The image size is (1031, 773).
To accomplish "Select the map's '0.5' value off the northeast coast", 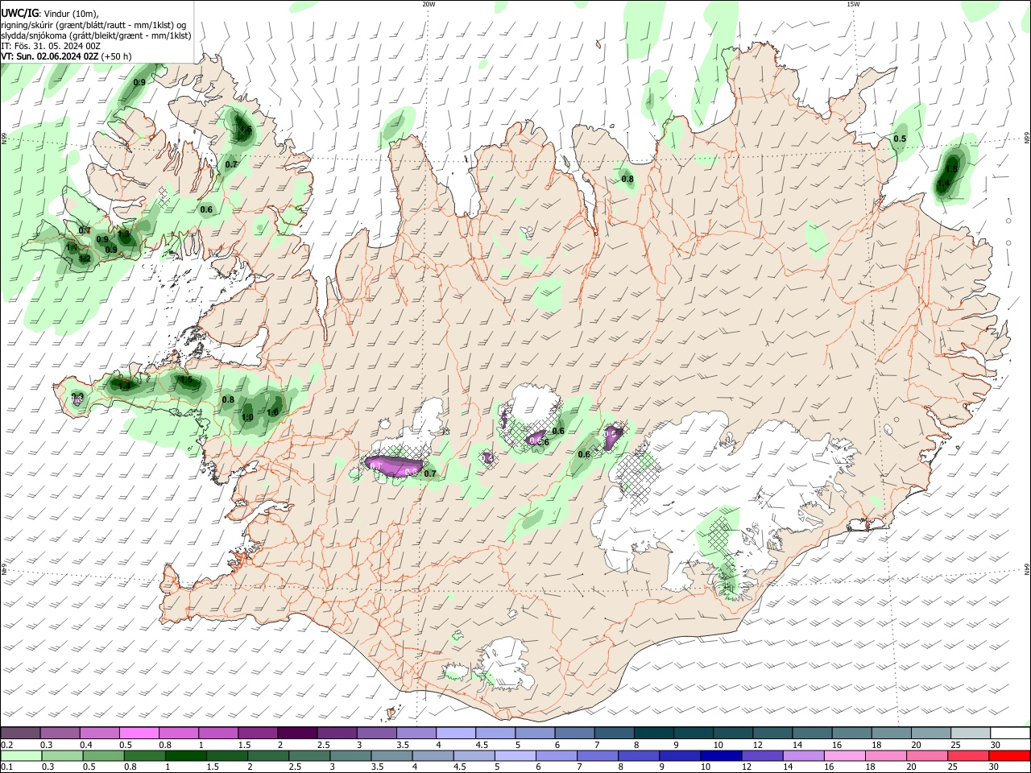I will (x=900, y=138).
